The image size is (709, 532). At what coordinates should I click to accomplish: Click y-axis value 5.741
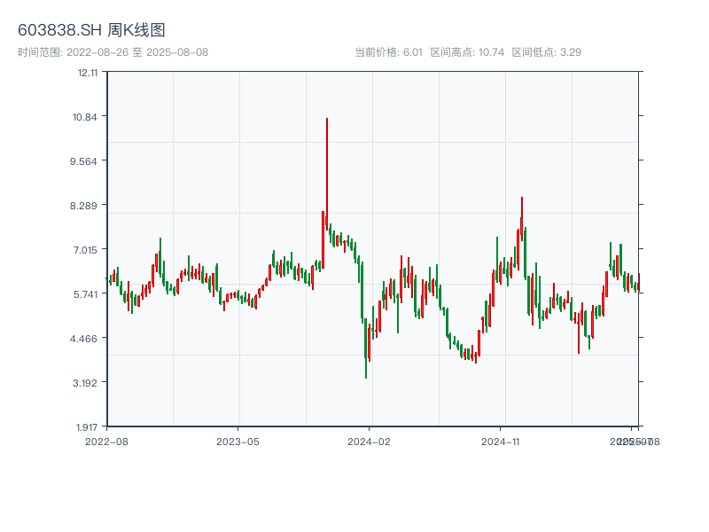point(85,294)
